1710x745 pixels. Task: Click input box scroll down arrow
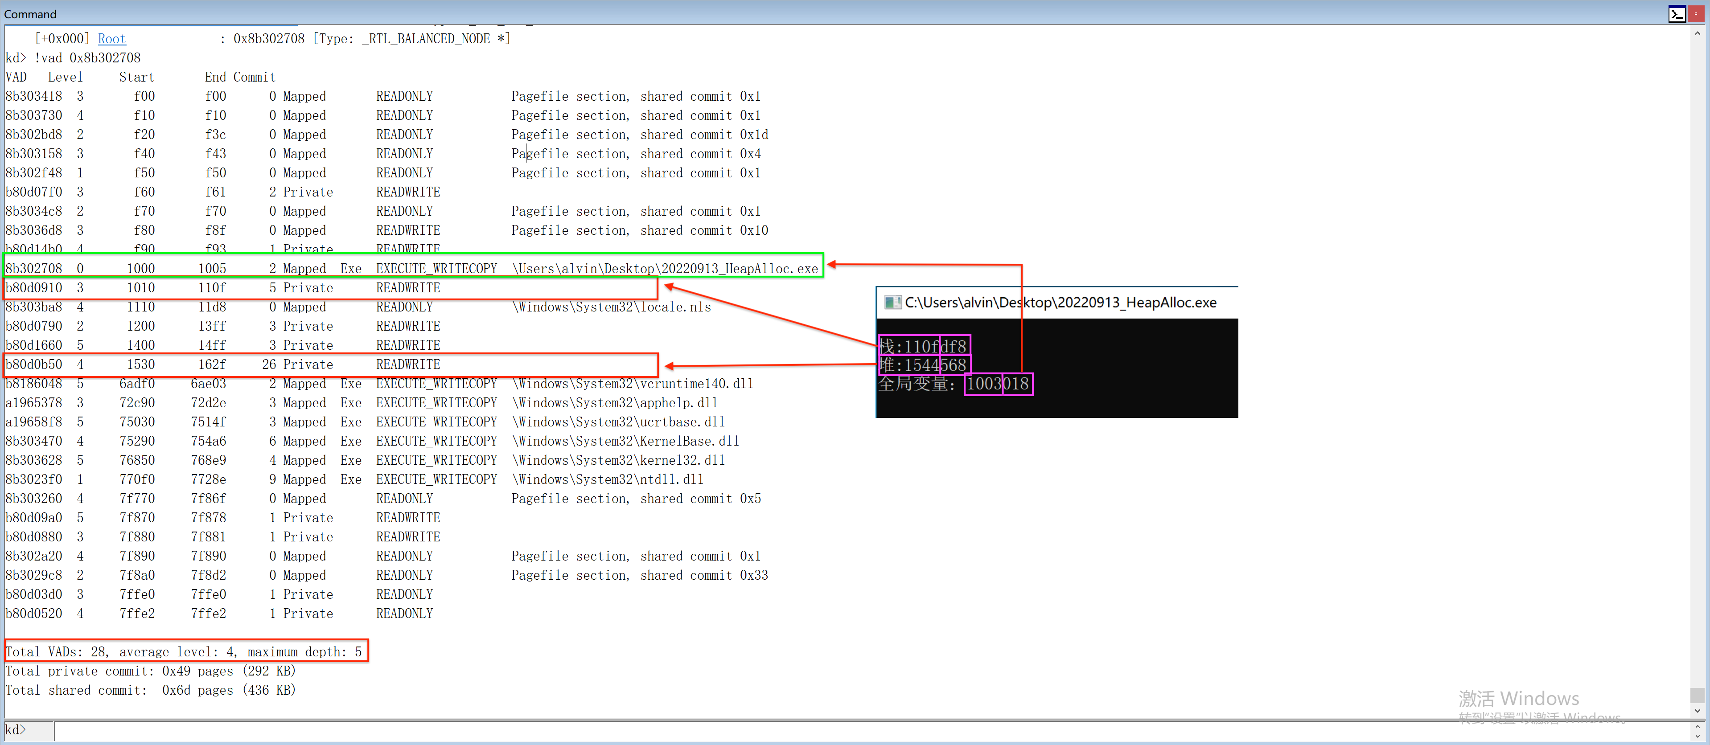click(1698, 736)
